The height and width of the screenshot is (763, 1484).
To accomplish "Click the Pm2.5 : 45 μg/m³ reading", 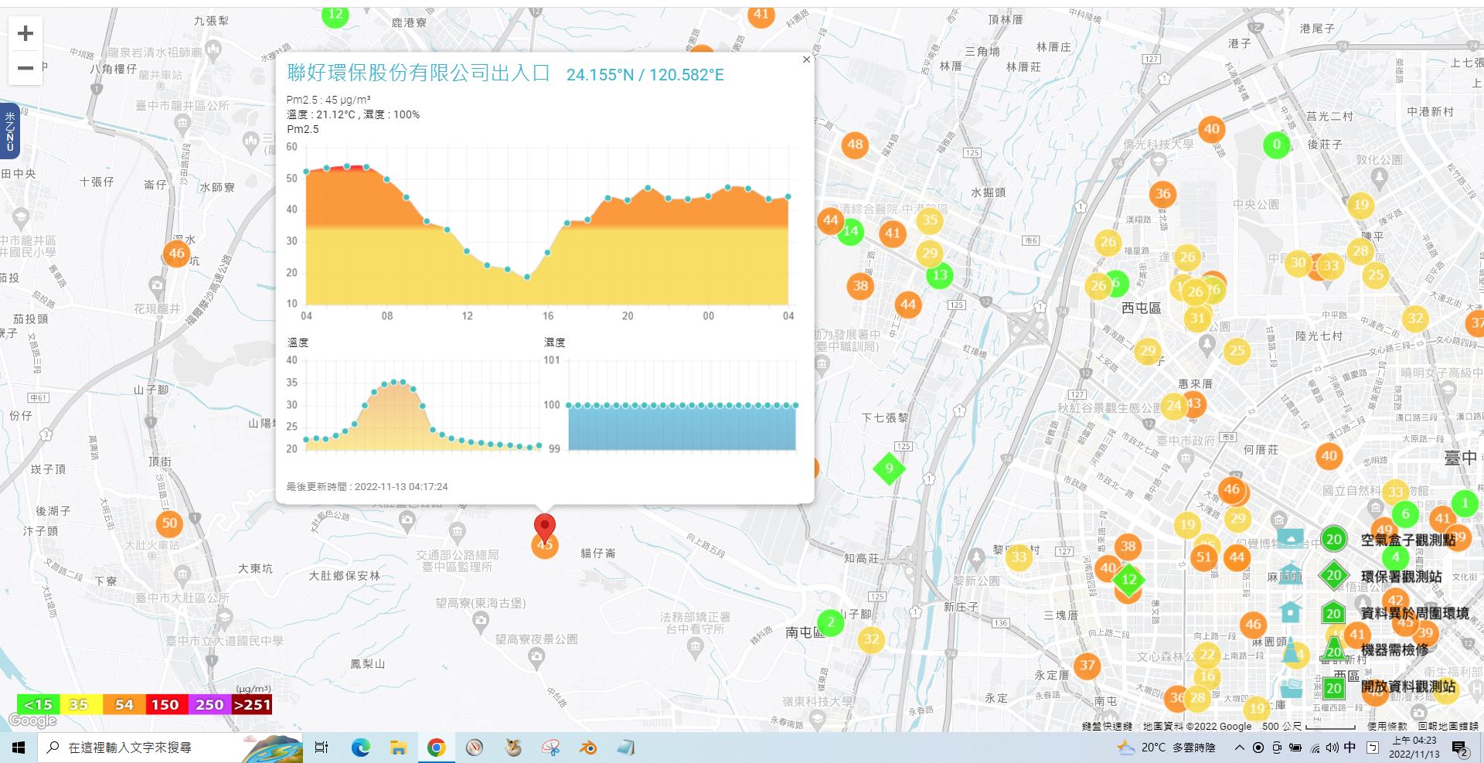I will pos(328,100).
